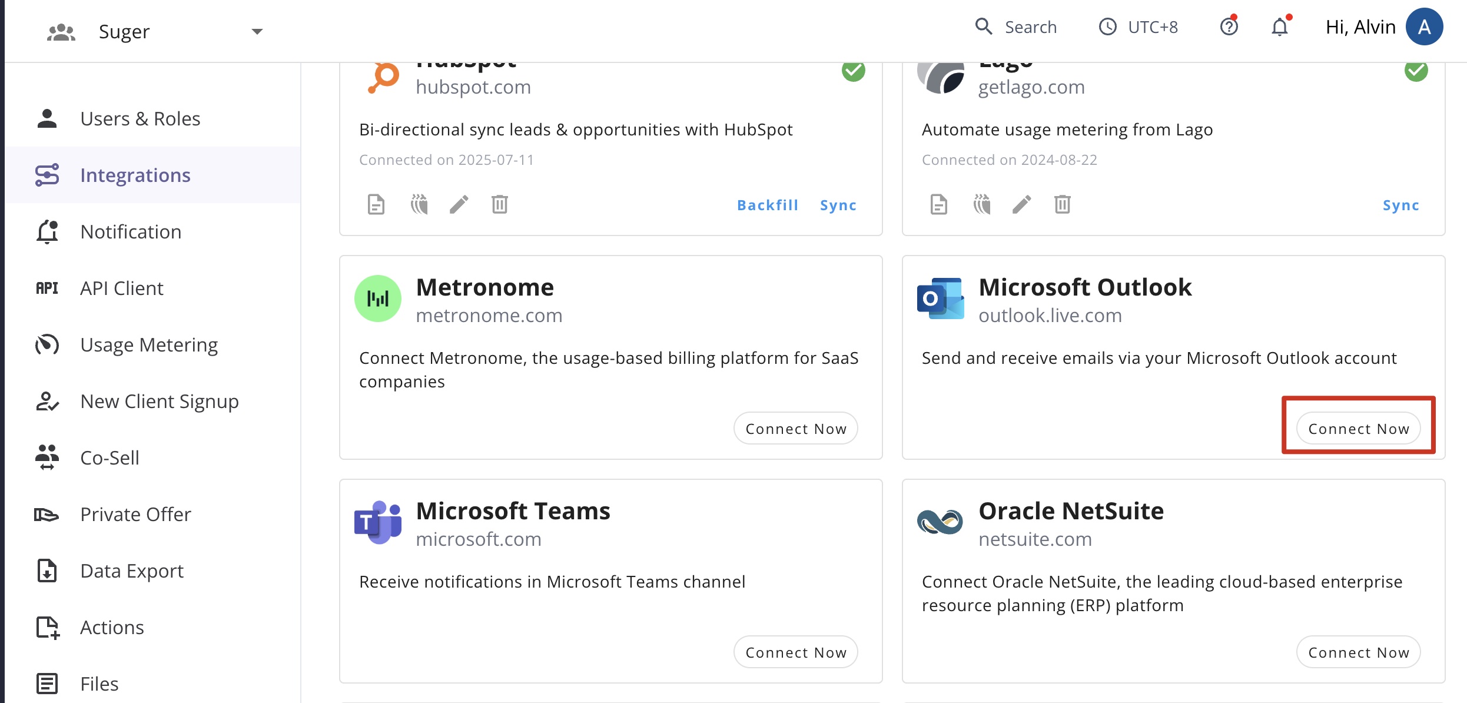Edit the Lago integration with the pencil icon

point(1021,204)
